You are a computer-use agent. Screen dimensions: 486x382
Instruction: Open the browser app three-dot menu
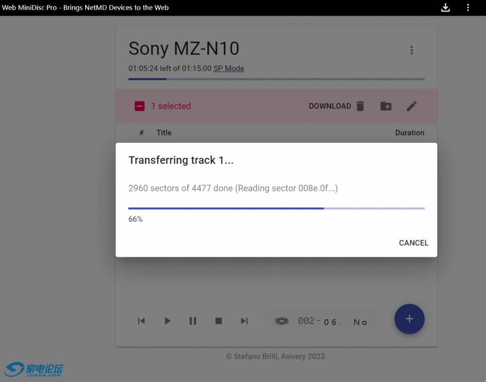(x=468, y=7)
